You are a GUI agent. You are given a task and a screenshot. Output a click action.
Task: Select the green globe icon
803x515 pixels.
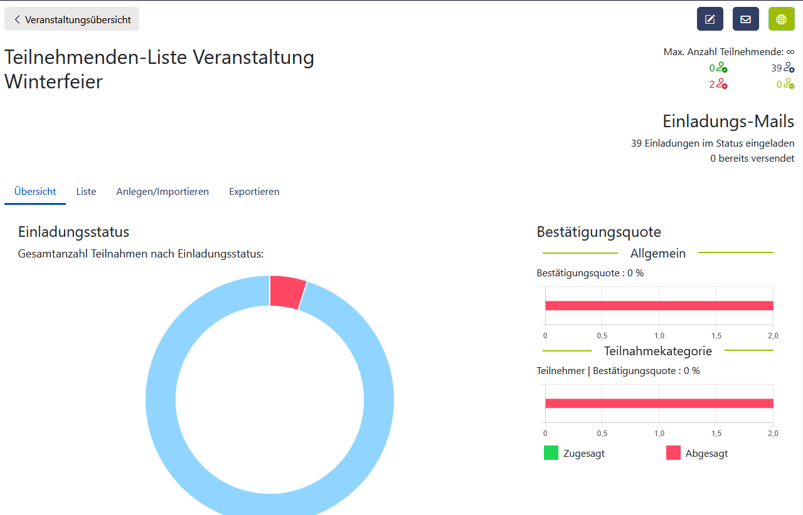781,19
